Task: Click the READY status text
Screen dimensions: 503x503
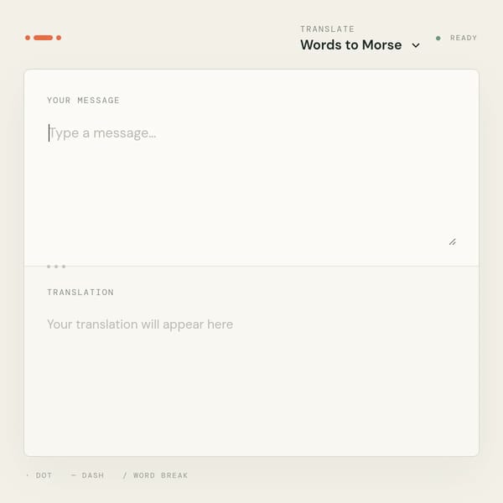Action: pyautogui.click(x=464, y=38)
